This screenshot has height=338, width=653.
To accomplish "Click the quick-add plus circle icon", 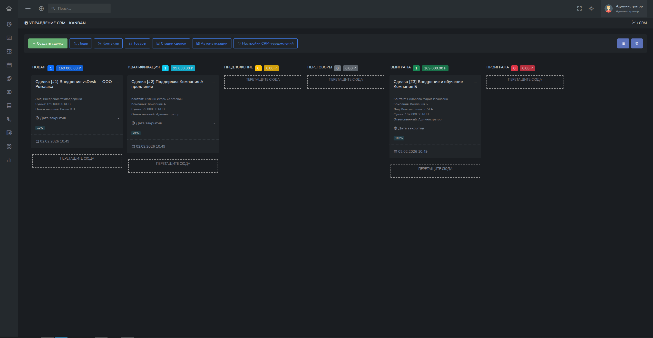I will [41, 9].
